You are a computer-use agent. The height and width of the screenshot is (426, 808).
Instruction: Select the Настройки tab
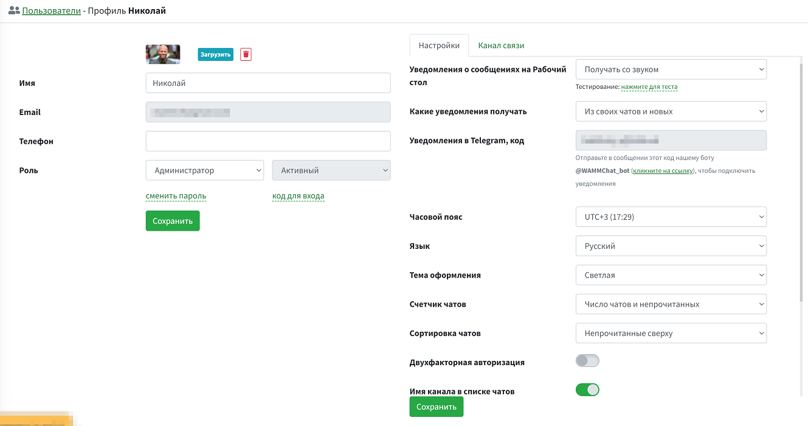pyautogui.click(x=439, y=45)
